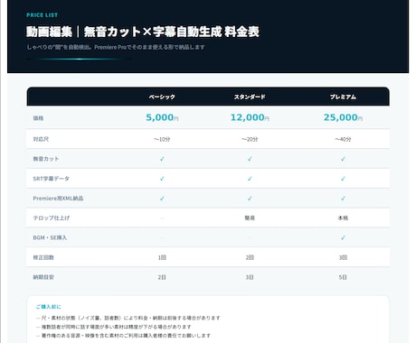Click SRT字幕データ checkmark in スタンダード column
416x343 pixels.
click(250, 179)
